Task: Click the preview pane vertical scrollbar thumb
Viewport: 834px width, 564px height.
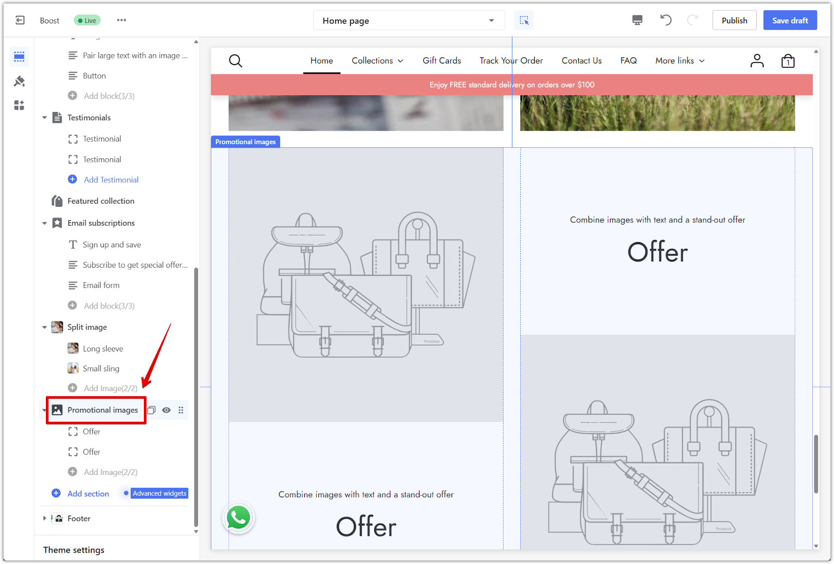Action: pyautogui.click(x=816, y=463)
